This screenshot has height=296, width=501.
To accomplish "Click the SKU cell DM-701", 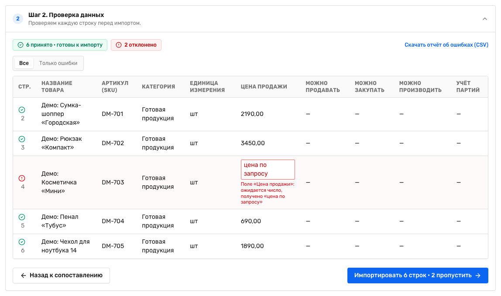I will [x=113, y=114].
